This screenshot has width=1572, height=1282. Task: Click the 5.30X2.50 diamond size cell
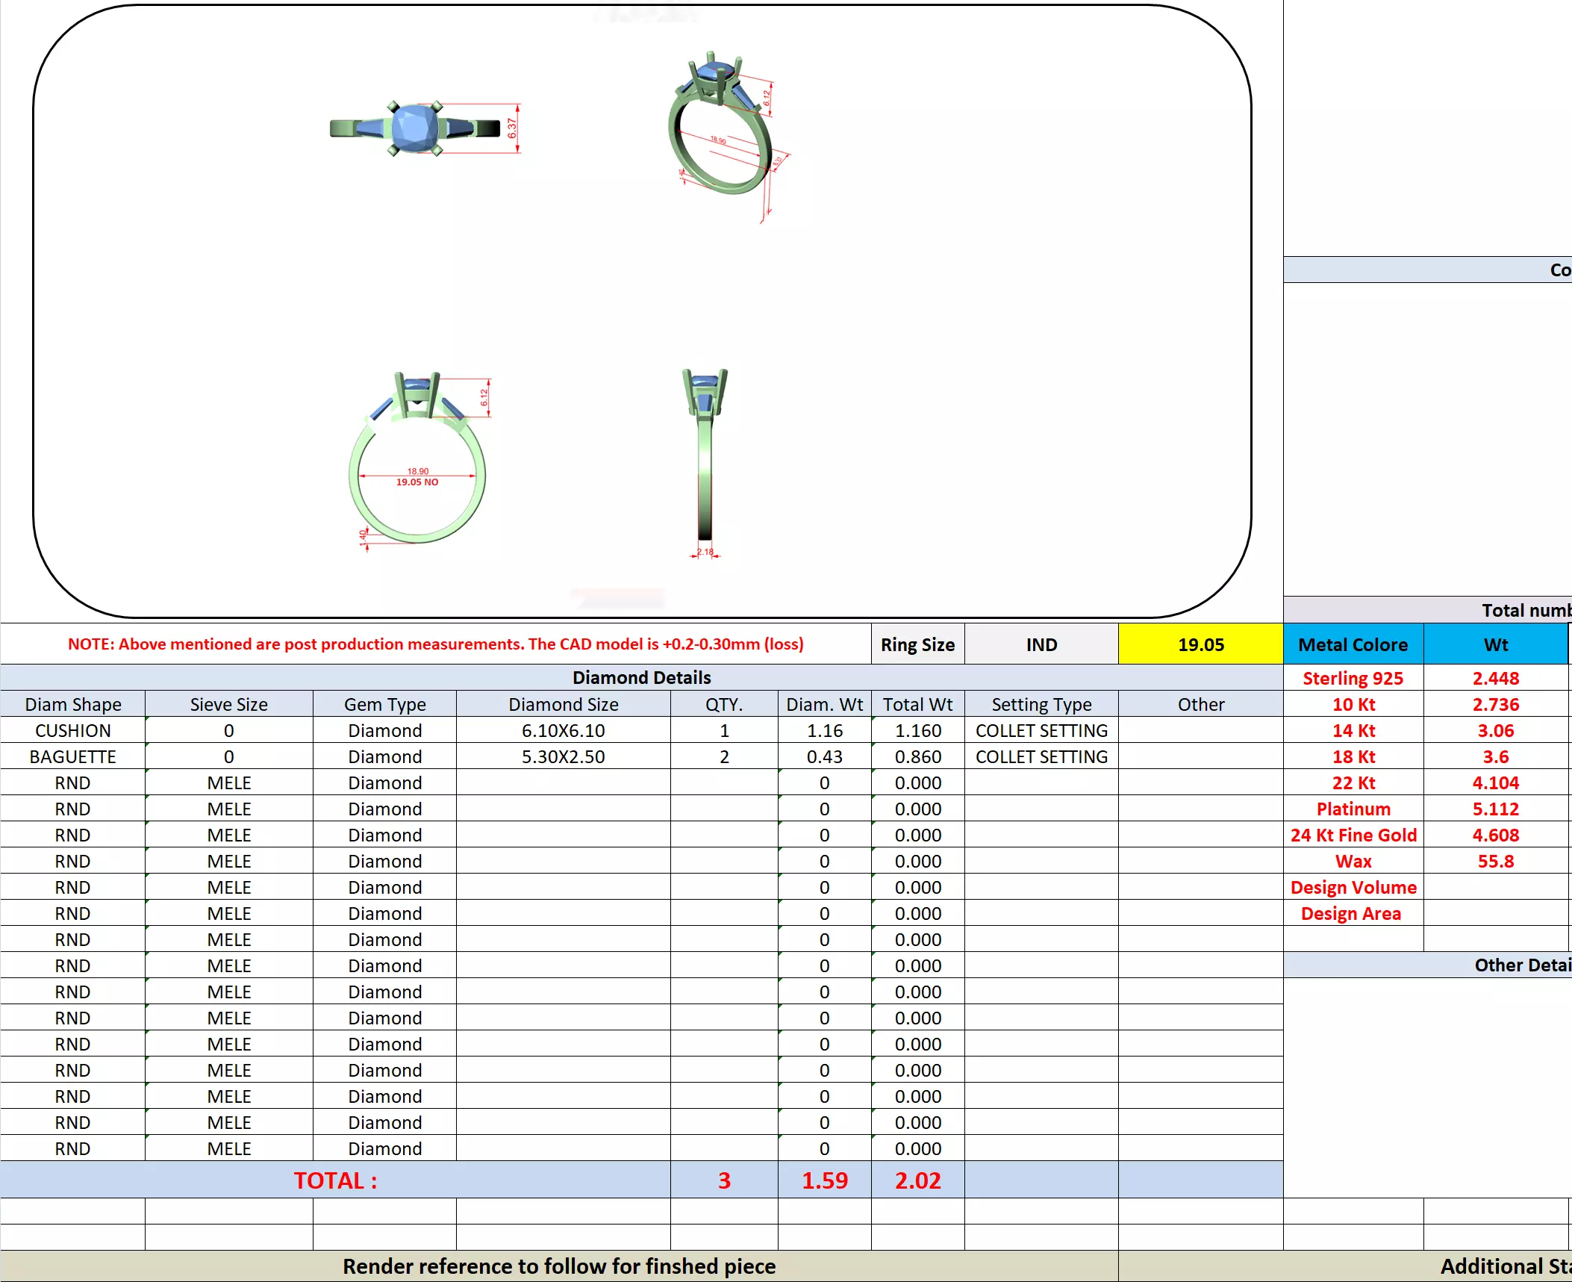tap(563, 756)
